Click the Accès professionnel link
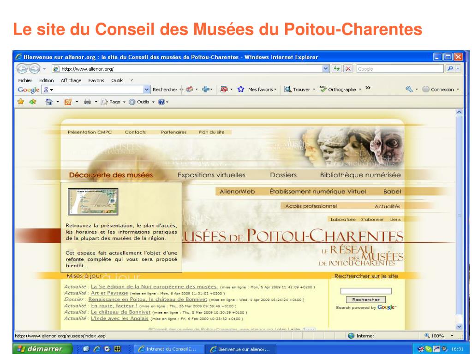 tap(311, 206)
